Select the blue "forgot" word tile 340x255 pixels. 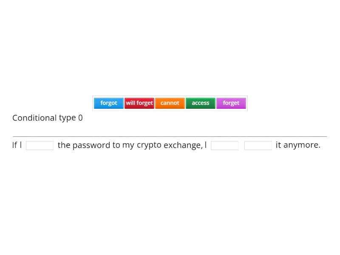pyautogui.click(x=109, y=103)
